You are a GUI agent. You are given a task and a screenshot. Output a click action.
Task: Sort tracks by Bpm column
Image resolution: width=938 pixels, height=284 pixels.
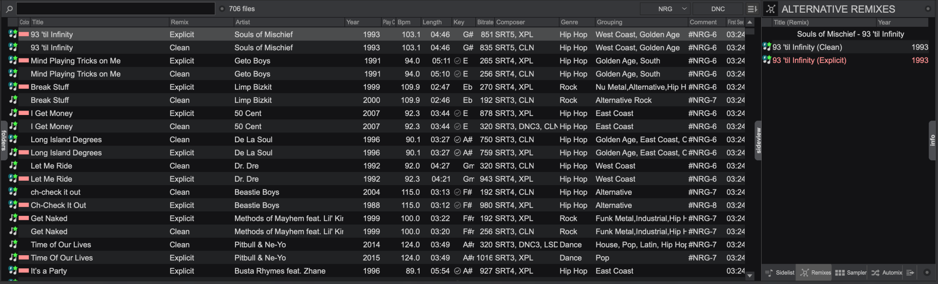[x=408, y=22]
